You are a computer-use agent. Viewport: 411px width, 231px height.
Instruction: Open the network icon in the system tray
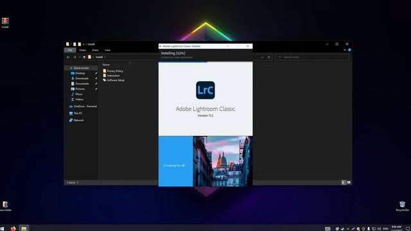pos(374,228)
